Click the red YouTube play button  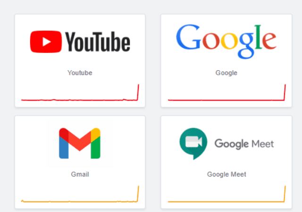pos(46,41)
